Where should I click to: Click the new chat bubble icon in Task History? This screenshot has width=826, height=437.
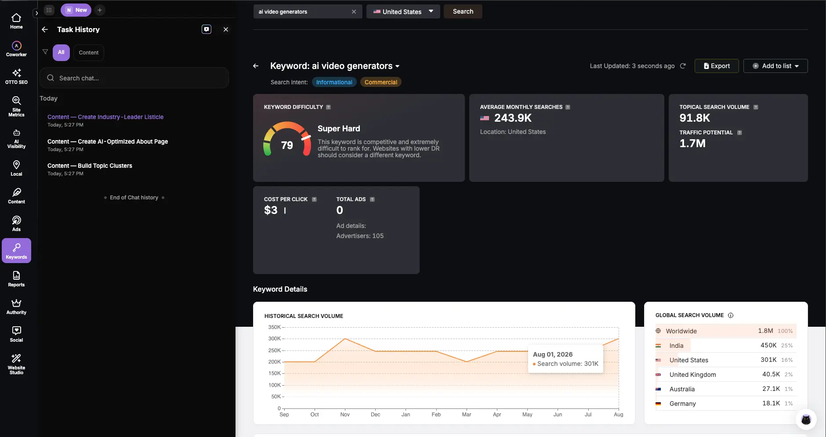(x=206, y=29)
